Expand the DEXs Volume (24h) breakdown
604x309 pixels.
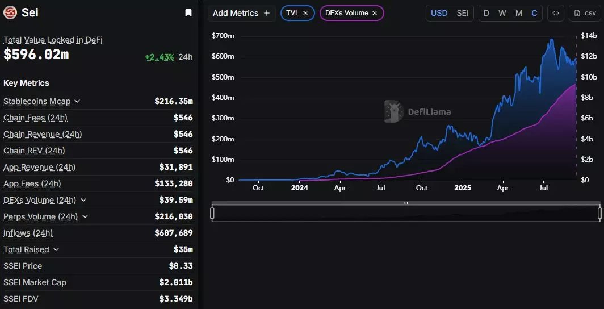pos(83,200)
